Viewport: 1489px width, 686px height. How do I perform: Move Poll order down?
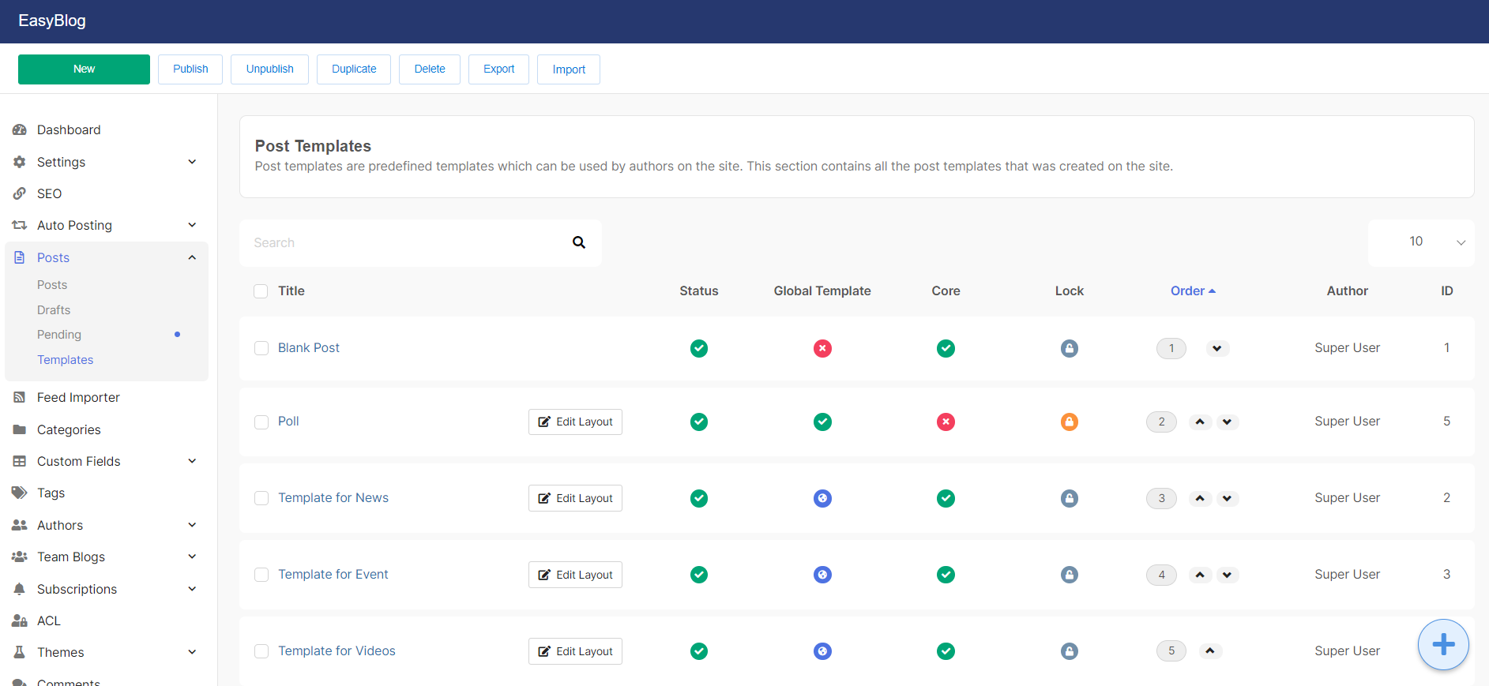[1227, 422]
